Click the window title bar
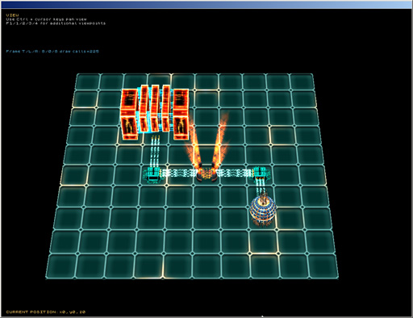 (x=206, y=5)
